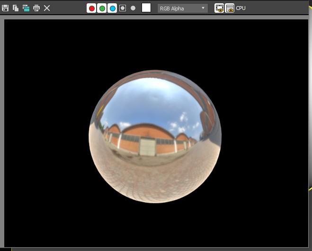Clear the rendered frame with X
This screenshot has width=312, height=251.
pos(47,8)
